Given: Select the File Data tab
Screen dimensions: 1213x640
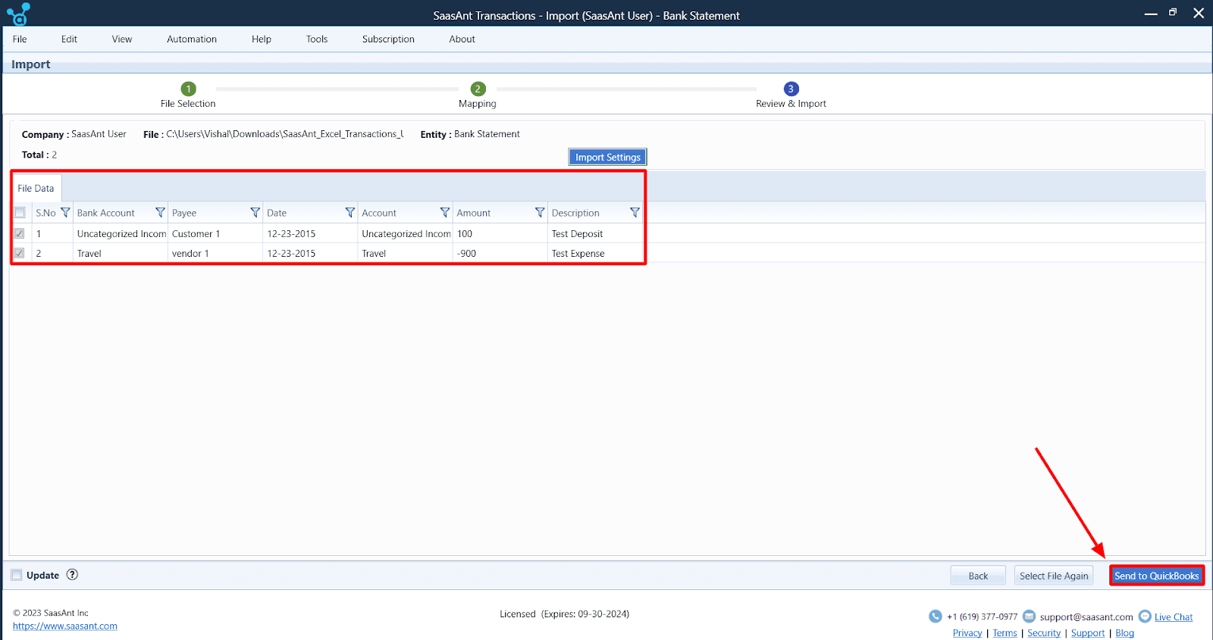Looking at the screenshot, I should 36,188.
